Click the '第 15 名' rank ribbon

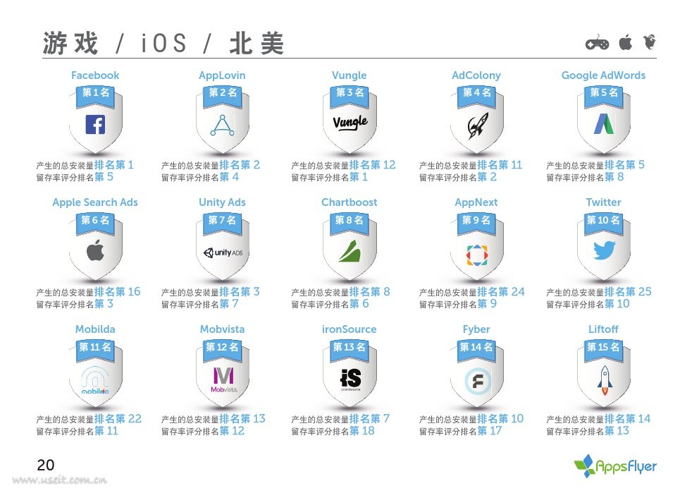click(604, 349)
